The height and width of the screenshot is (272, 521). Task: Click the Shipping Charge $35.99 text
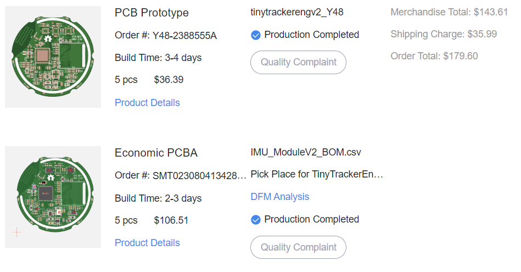click(444, 34)
